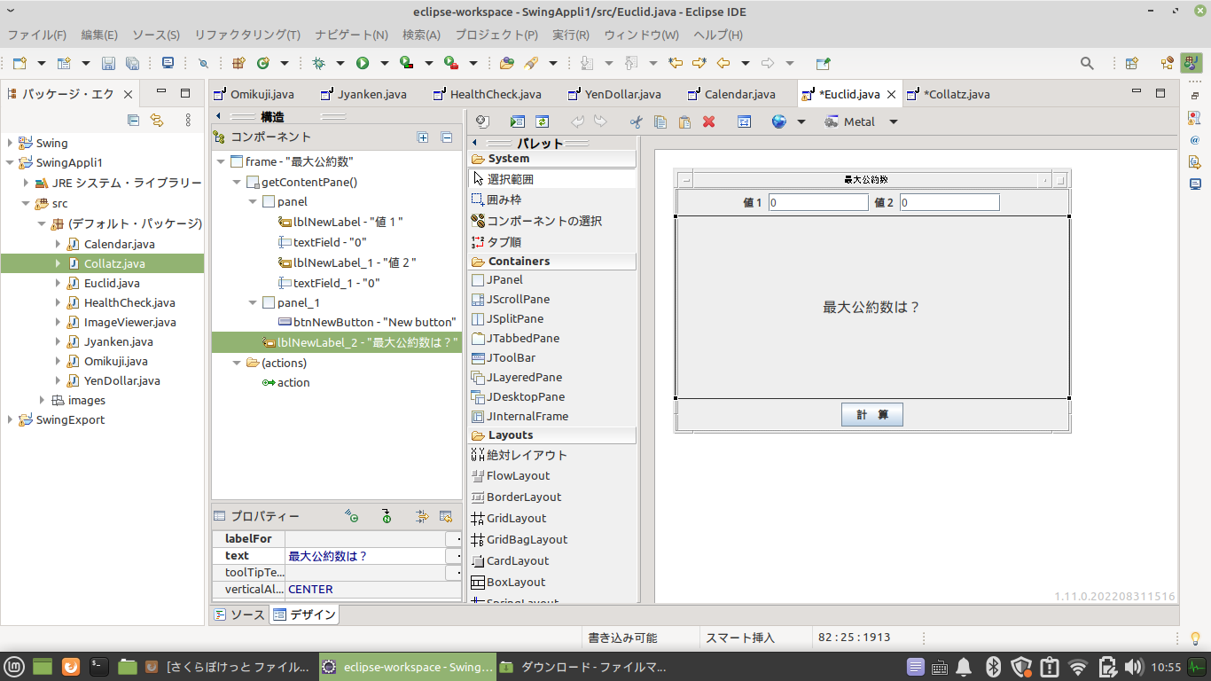Select the 囲み枠 marquee tool in palette
The width and height of the screenshot is (1211, 681).
551,200
